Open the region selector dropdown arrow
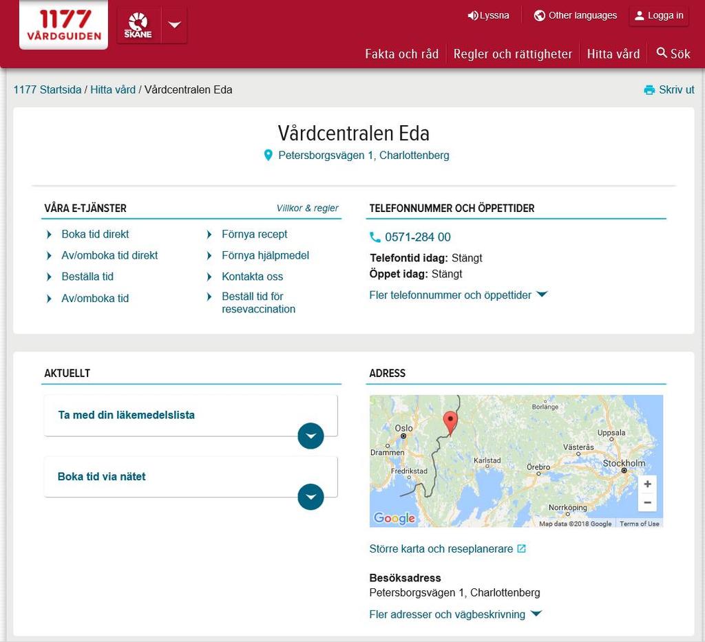This screenshot has width=705, height=642. coord(174,25)
